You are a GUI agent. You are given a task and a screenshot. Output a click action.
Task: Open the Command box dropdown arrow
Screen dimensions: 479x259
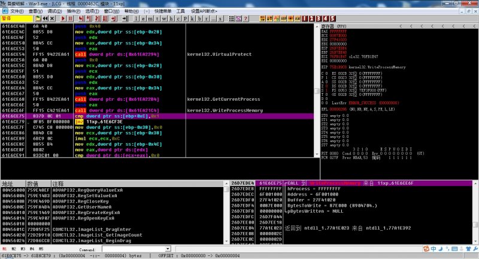pos(168,249)
